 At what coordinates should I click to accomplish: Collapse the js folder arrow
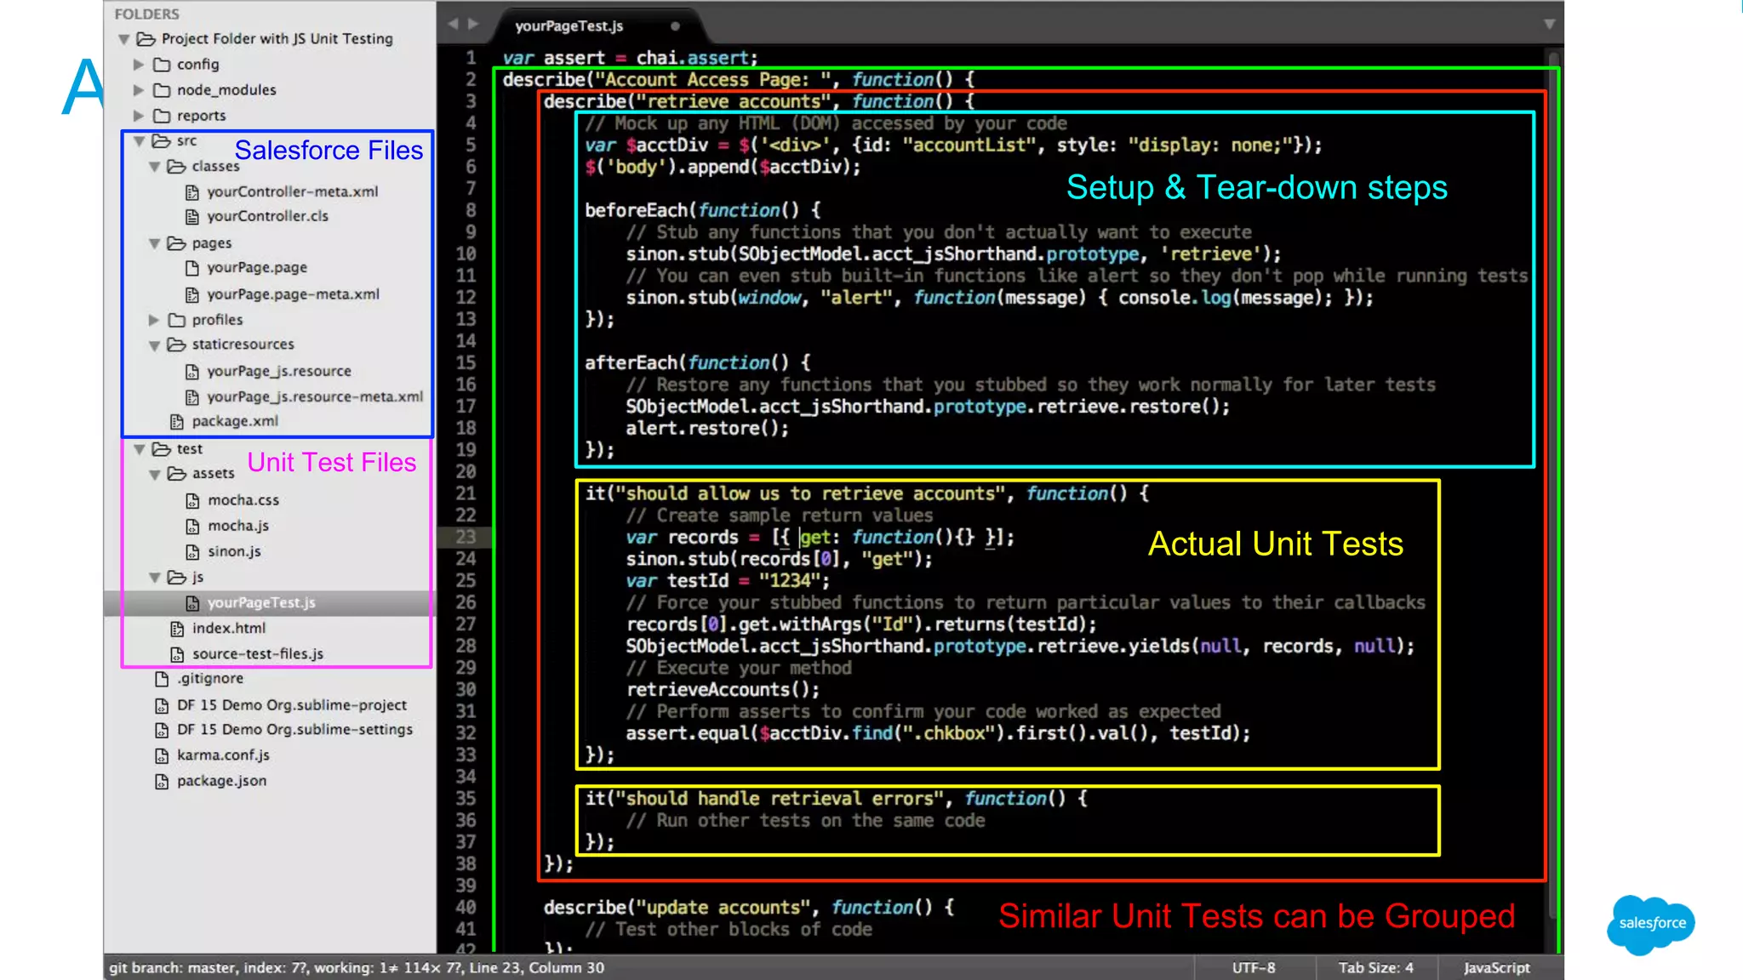click(x=155, y=578)
